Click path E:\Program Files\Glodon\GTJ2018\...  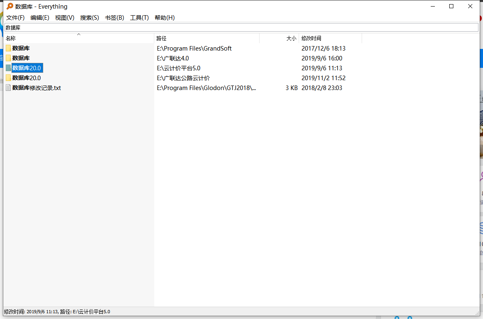(x=207, y=88)
